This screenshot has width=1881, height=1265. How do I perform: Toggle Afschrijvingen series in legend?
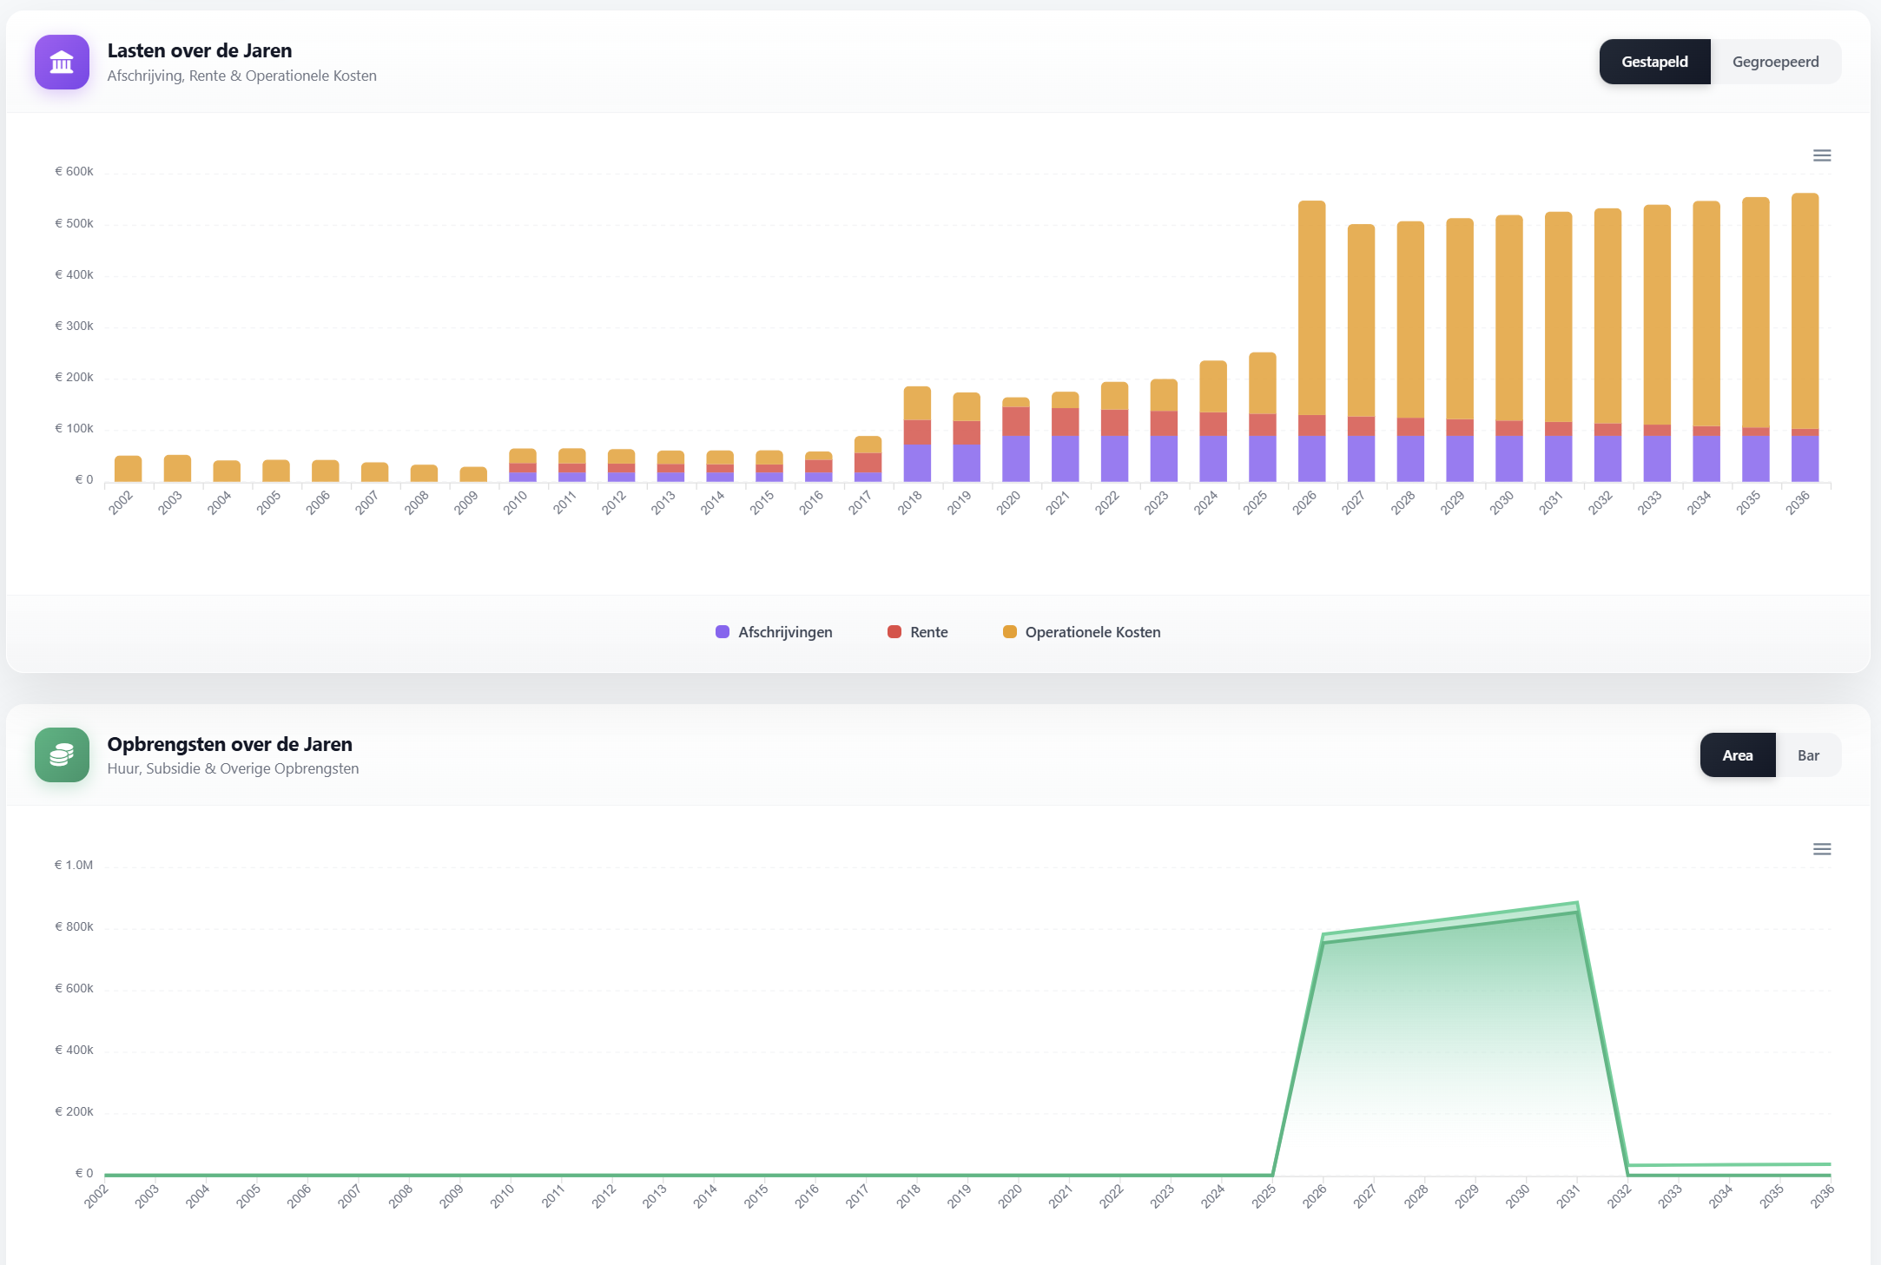coord(784,632)
